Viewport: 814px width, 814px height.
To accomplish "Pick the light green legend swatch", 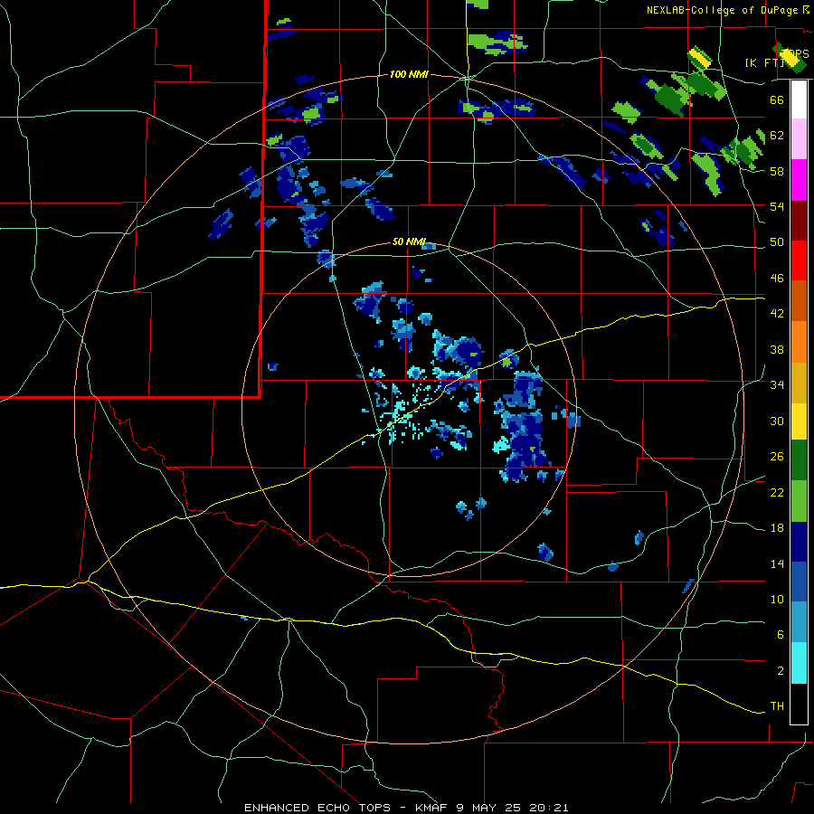I will (799, 501).
